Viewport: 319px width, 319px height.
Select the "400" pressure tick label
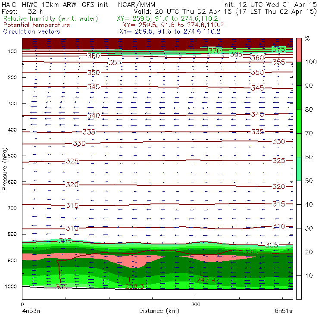(x=12, y=130)
